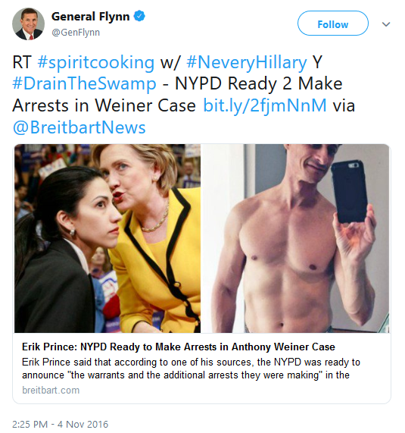Follow the @GenFlynn account

tap(333, 24)
